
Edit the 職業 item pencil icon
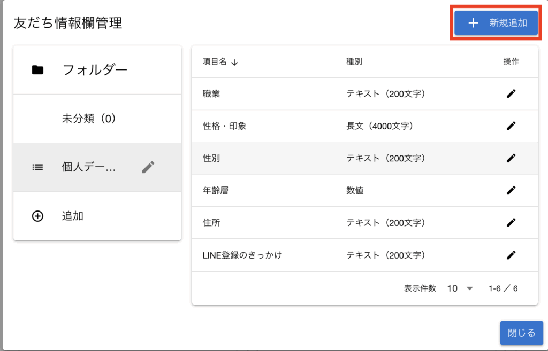coord(511,94)
